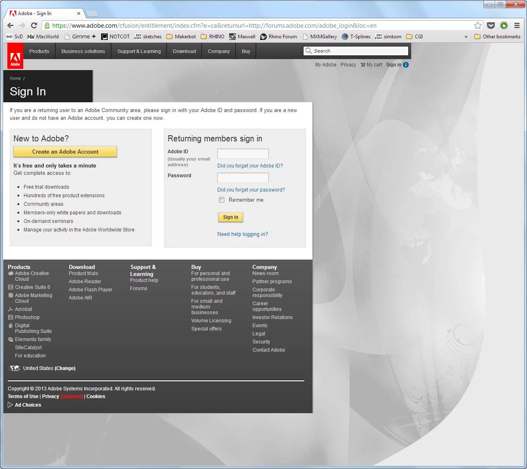The width and height of the screenshot is (527, 469).
Task: Click Cookies link in footer
Action: 96,396
